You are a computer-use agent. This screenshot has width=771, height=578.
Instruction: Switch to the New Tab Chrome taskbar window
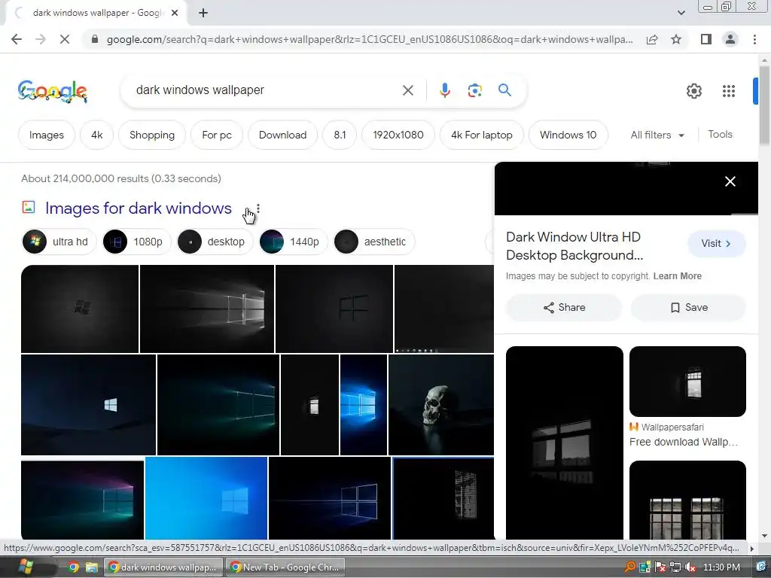pos(285,567)
